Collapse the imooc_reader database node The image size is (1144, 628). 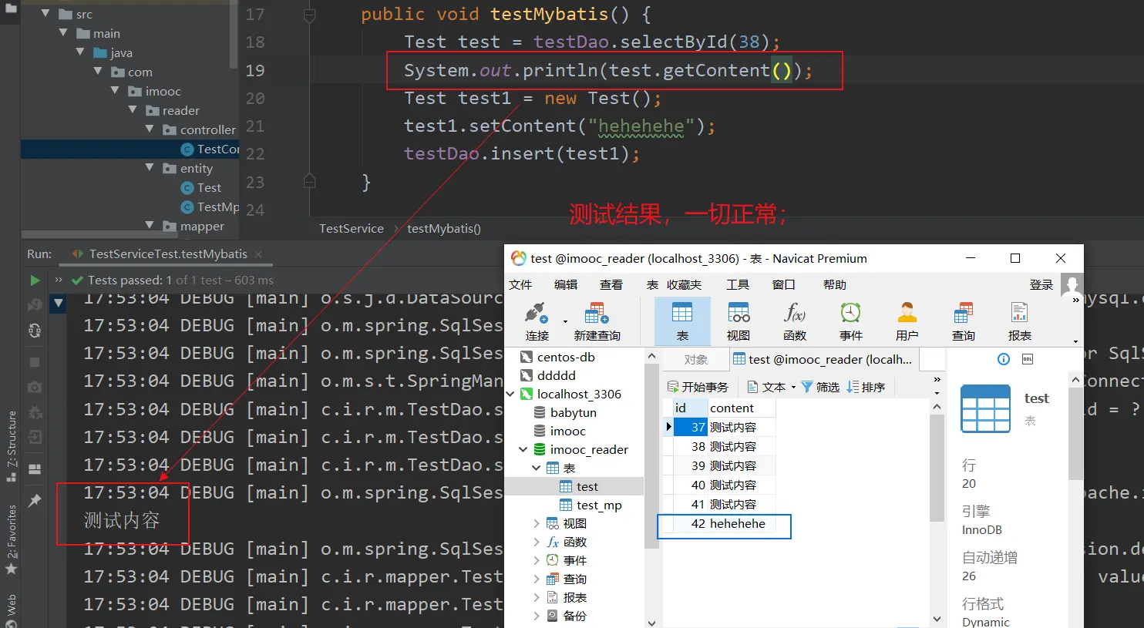coord(523,449)
